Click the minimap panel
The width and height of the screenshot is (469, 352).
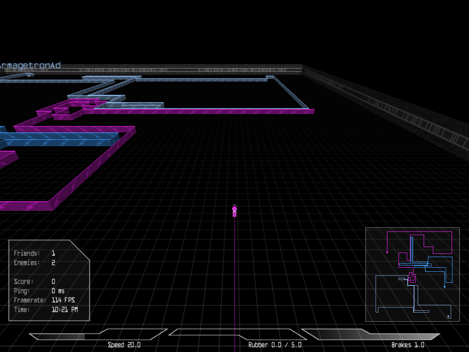(412, 274)
